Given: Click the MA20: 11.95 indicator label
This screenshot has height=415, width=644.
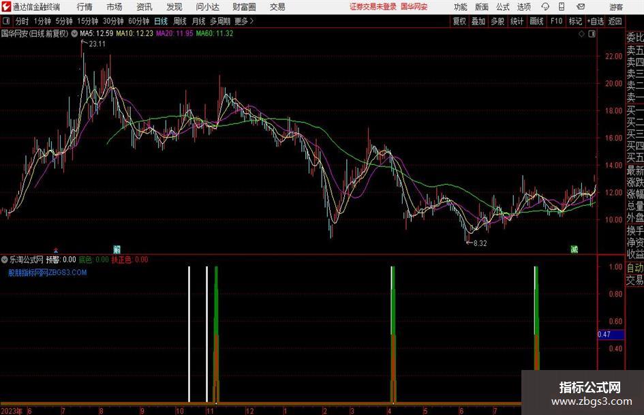Looking at the screenshot, I should pyautogui.click(x=174, y=33).
